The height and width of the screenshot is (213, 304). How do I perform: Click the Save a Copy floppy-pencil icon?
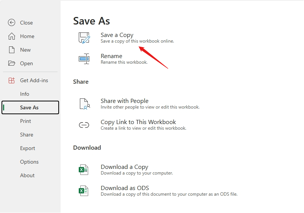pyautogui.click(x=84, y=38)
